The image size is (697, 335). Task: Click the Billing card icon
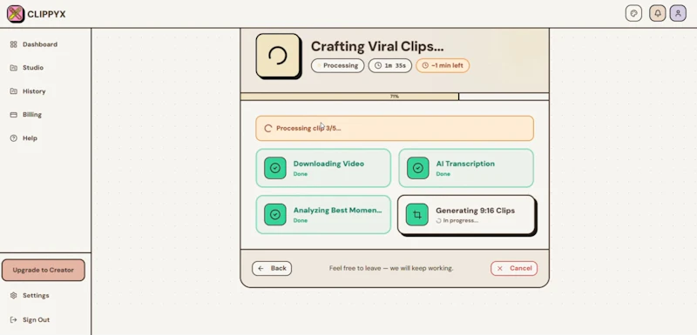[13, 115]
